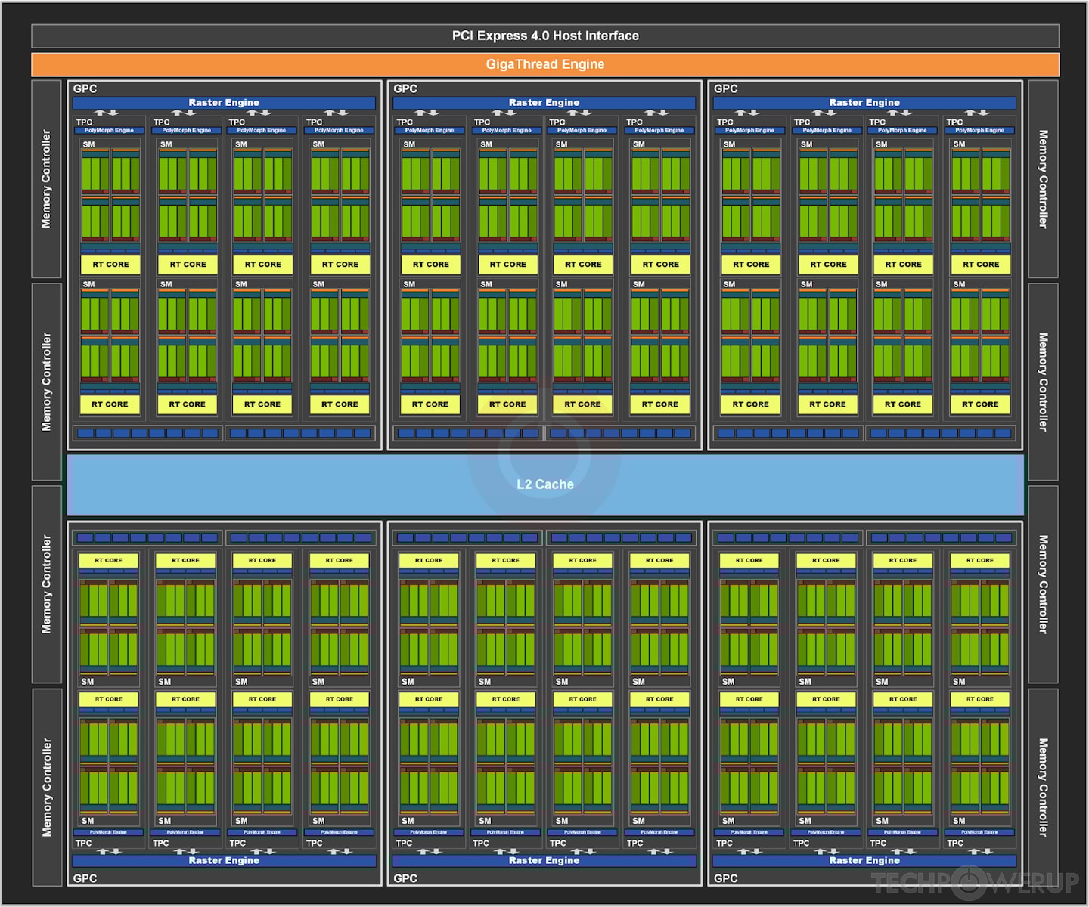Select the Raster Engine in the top-left GPC
Viewport: 1089px width, 907px height.
pyautogui.click(x=224, y=102)
